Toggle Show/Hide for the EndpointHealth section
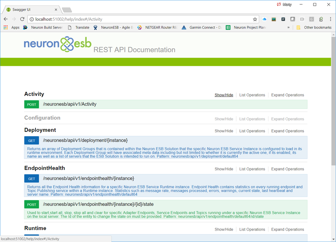Viewport: 336px width, 242px height. 224,169
